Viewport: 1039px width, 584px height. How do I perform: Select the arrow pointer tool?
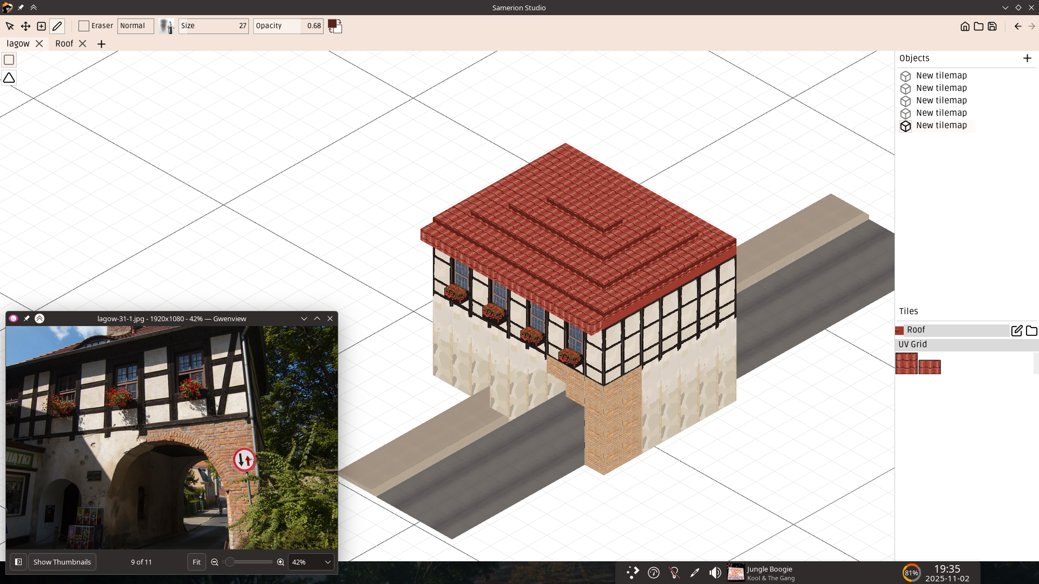[10, 26]
